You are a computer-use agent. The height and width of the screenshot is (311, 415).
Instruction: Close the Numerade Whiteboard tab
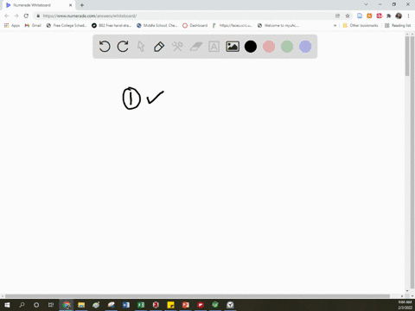(70, 5)
